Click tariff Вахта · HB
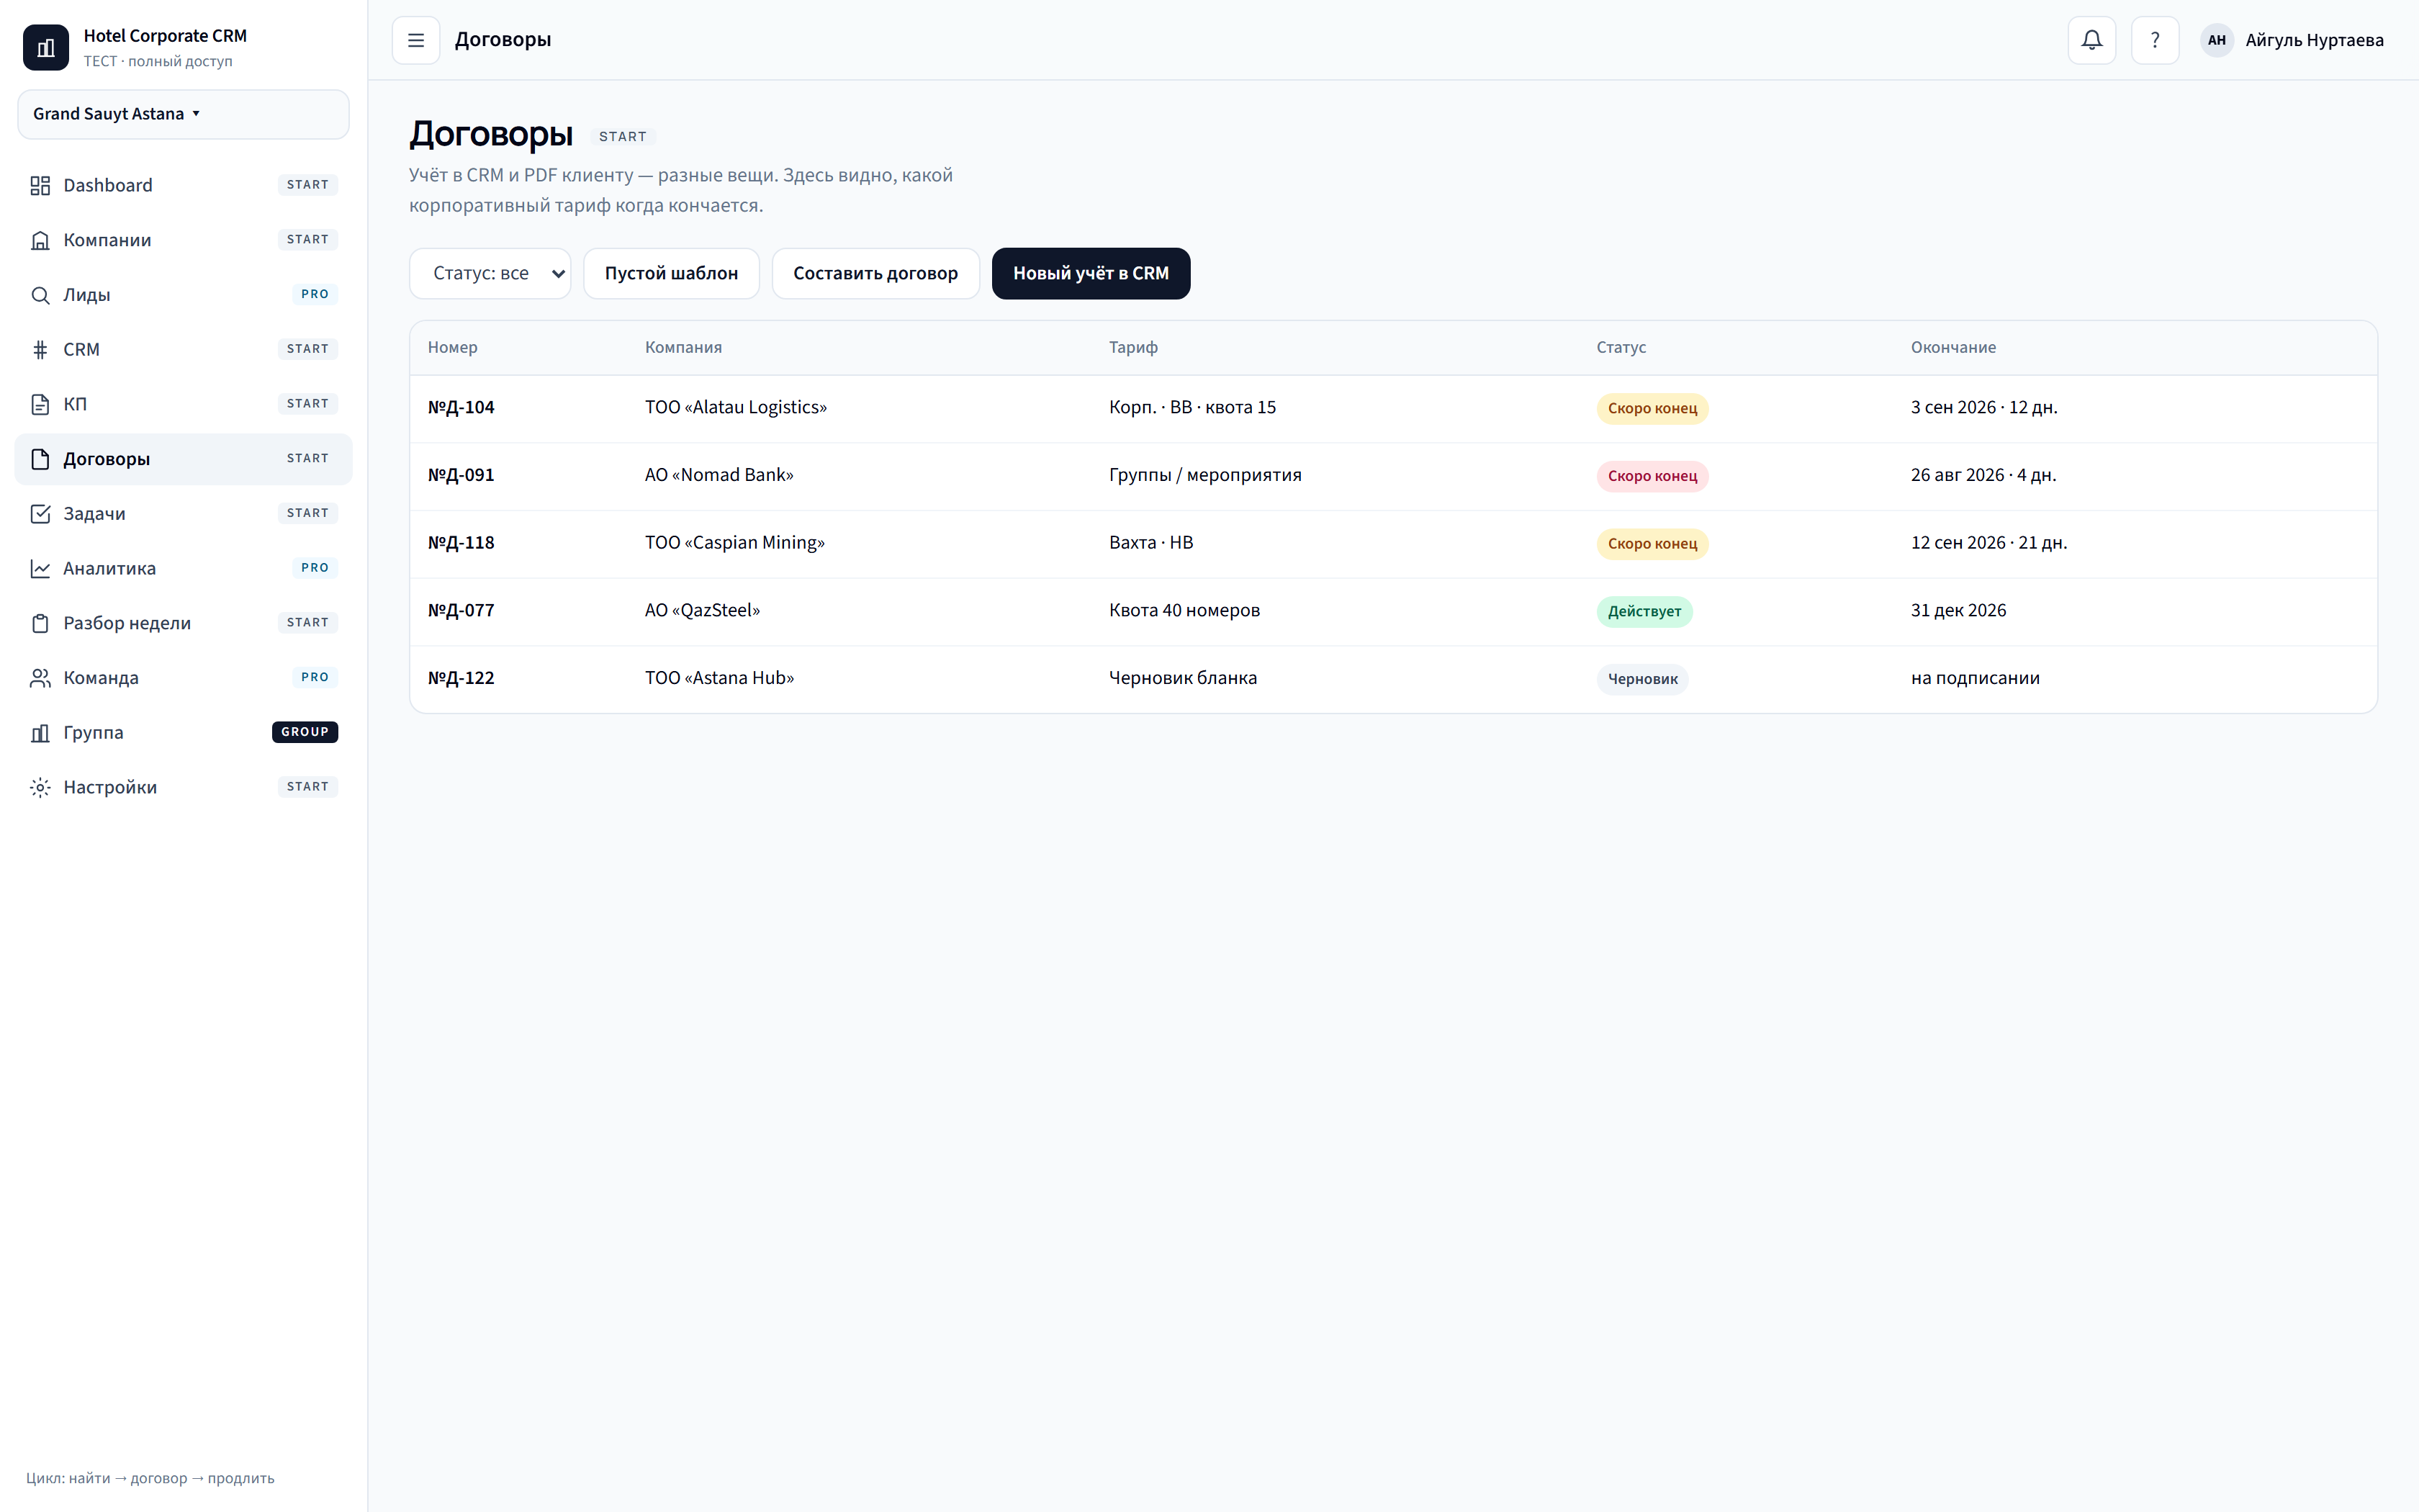The image size is (2419, 1512). (1150, 542)
